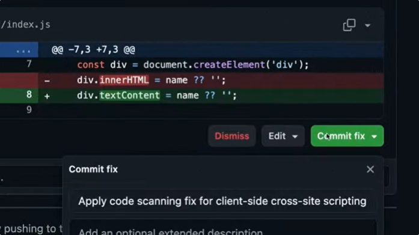Screen dimensions: 419x235
Task: Close the Commit fix dialog
Action: (x=370, y=169)
